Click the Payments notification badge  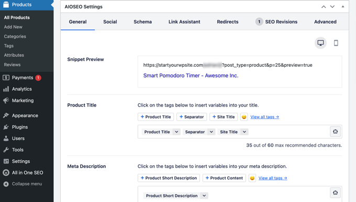click(38, 78)
